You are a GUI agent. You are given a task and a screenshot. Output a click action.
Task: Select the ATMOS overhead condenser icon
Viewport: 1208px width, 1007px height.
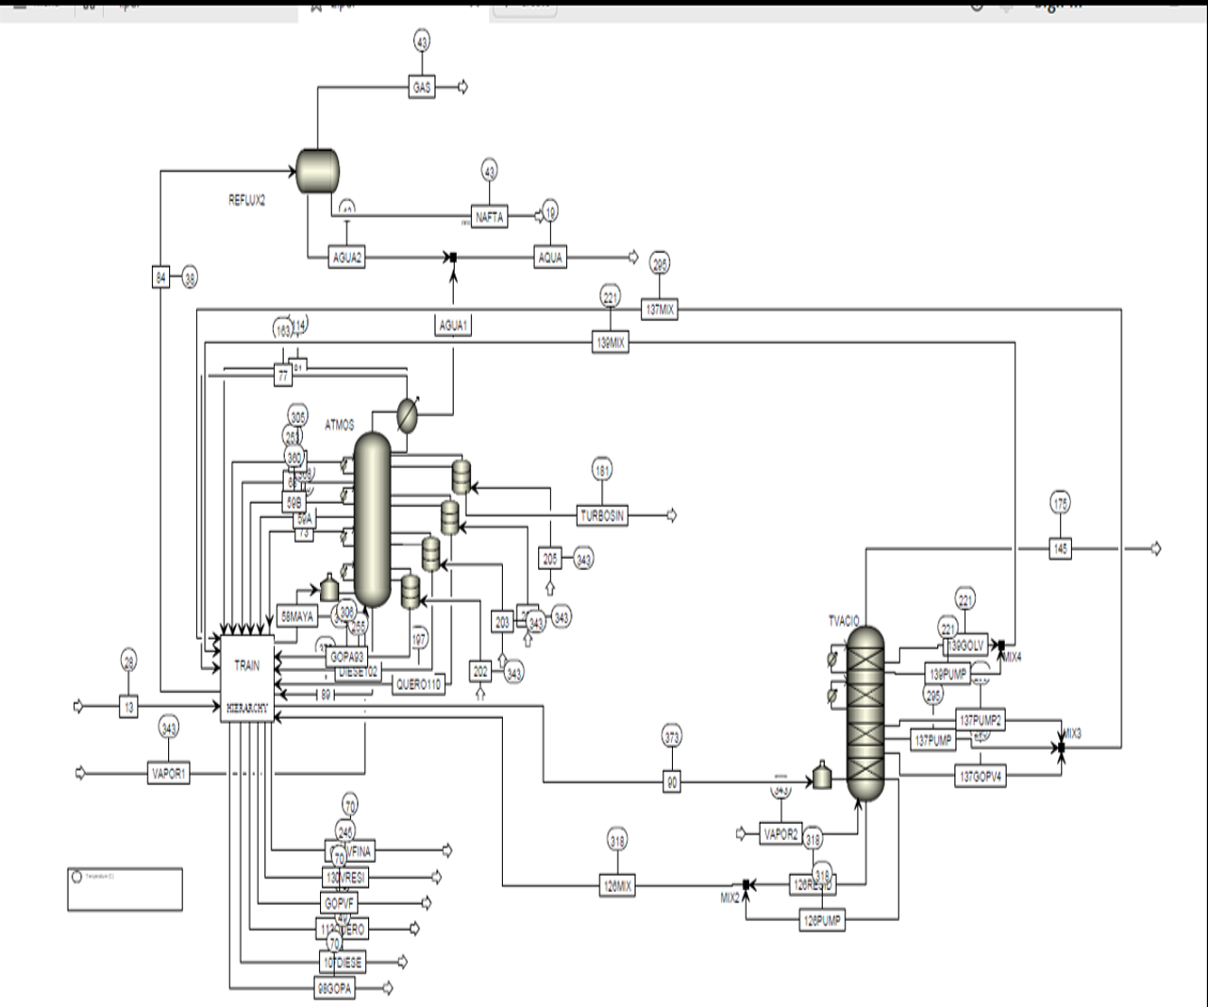(406, 416)
